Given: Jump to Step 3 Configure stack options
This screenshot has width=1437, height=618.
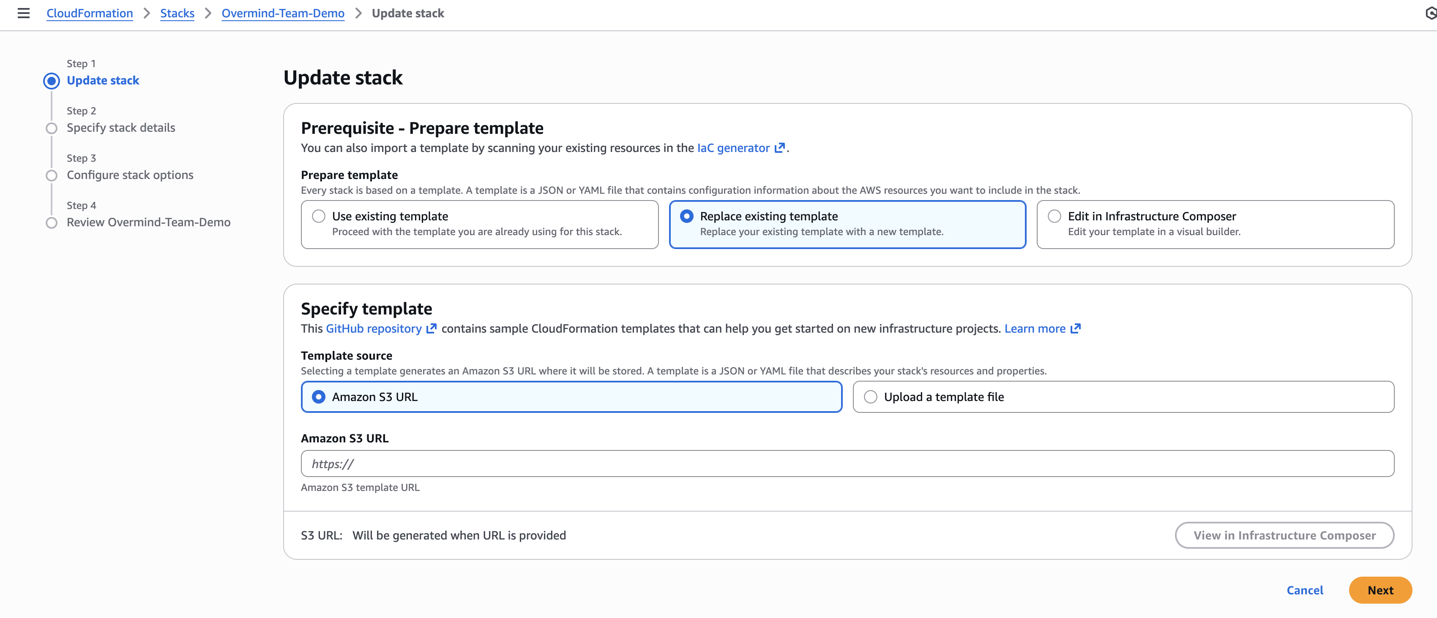Looking at the screenshot, I should point(130,174).
